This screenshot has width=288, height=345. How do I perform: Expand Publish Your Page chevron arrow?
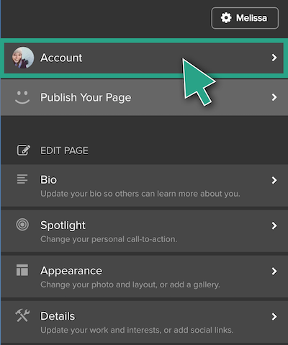(x=274, y=97)
